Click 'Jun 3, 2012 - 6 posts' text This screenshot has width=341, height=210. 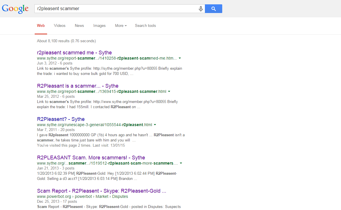(55, 63)
